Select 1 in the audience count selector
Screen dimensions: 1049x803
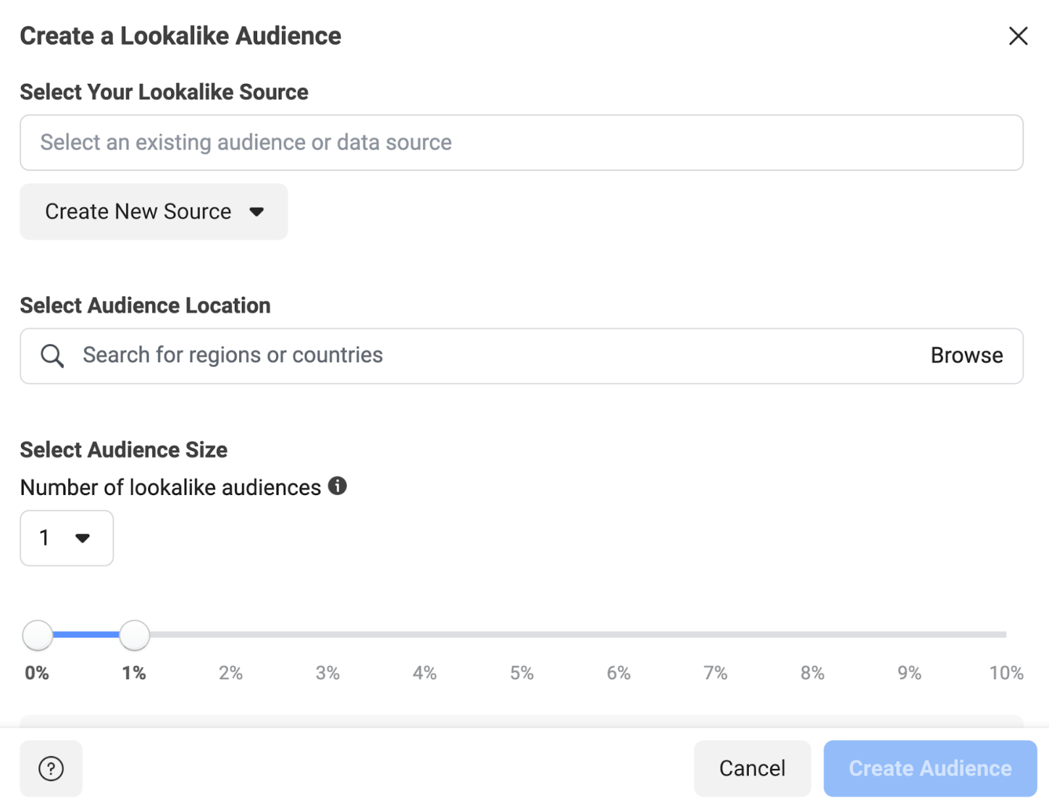[44, 538]
